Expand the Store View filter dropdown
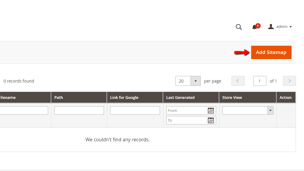The width and height of the screenshot is (304, 171). pos(270,110)
